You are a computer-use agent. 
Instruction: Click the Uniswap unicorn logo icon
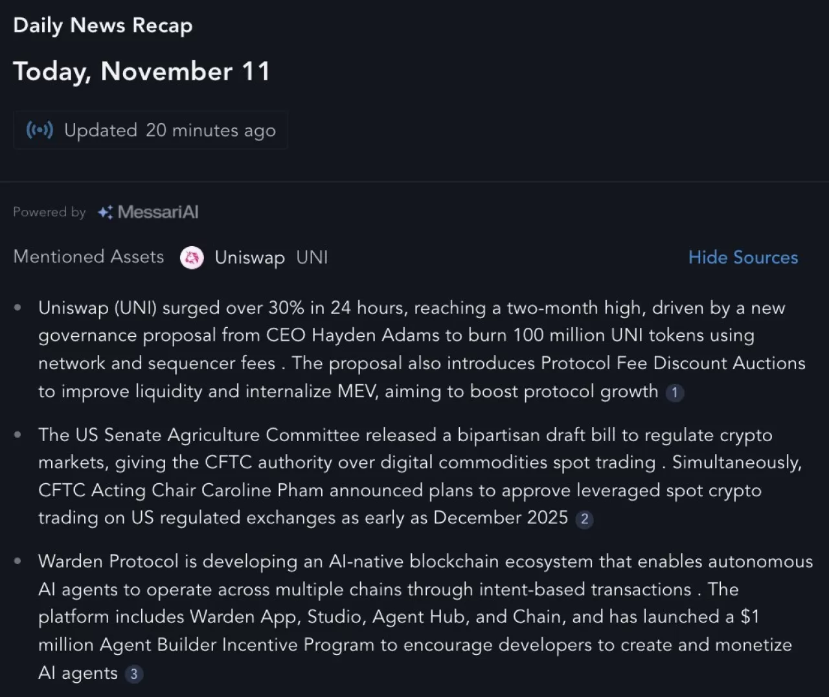[x=192, y=258]
